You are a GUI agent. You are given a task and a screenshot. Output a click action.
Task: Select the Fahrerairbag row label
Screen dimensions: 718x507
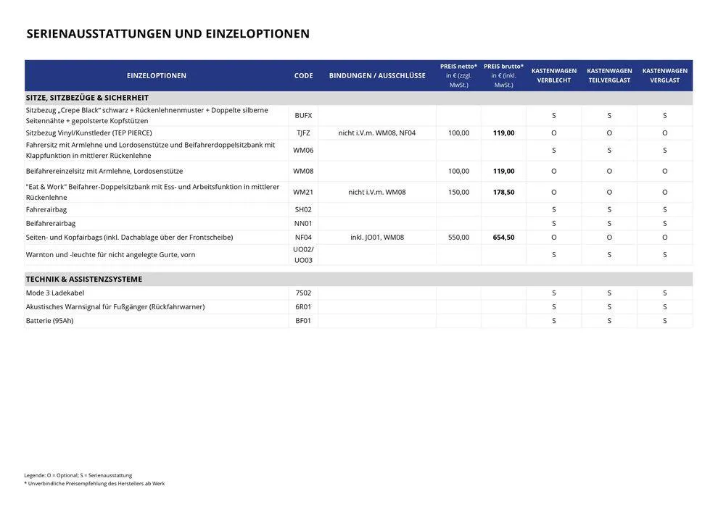point(46,210)
